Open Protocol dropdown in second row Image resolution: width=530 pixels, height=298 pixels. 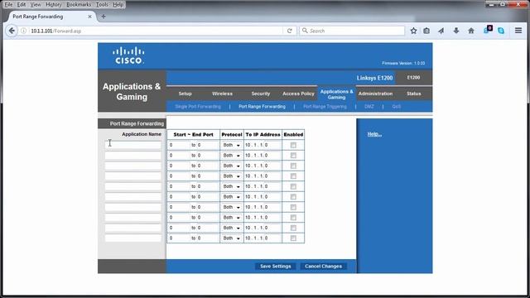[x=231, y=156]
